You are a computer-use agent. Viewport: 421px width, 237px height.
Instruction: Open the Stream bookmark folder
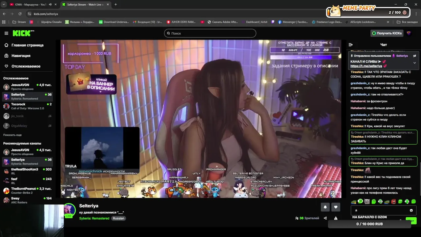19,22
